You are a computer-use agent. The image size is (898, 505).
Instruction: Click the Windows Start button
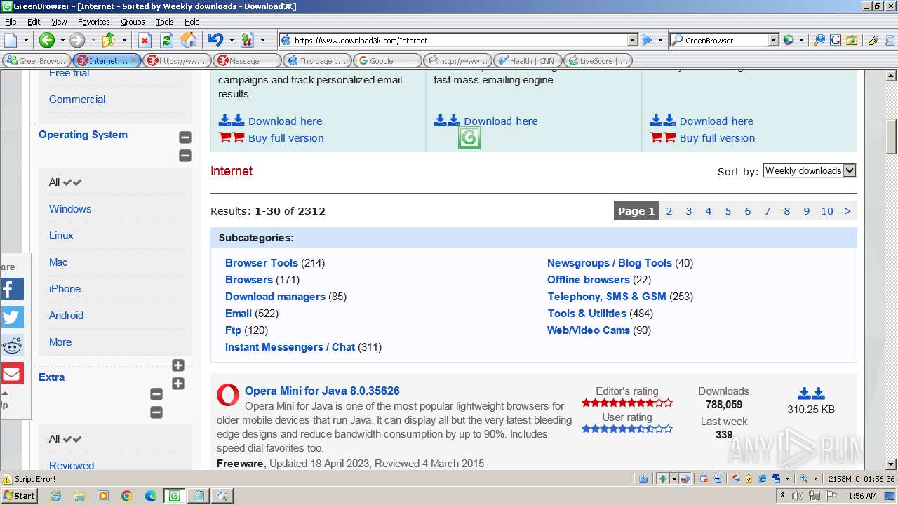20,496
